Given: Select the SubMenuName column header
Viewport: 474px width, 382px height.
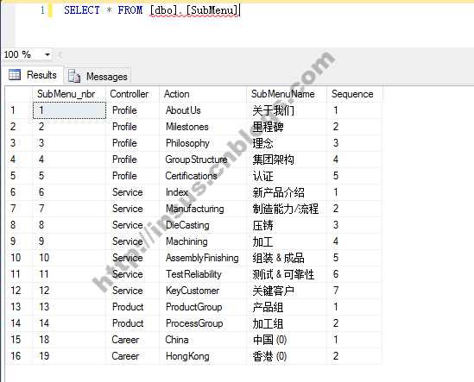Looking at the screenshot, I should point(287,94).
